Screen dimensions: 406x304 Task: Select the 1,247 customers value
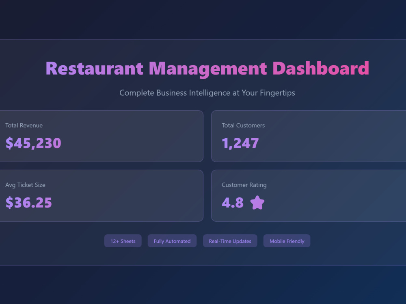pyautogui.click(x=240, y=143)
